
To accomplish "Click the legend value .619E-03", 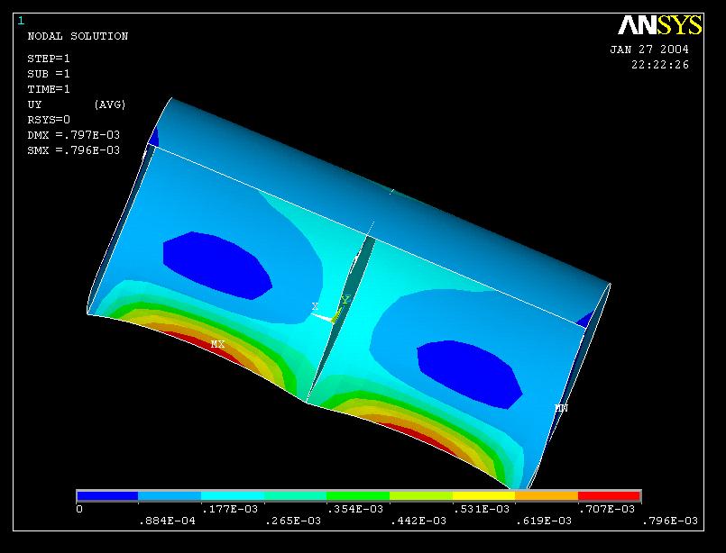I will pos(544,521).
